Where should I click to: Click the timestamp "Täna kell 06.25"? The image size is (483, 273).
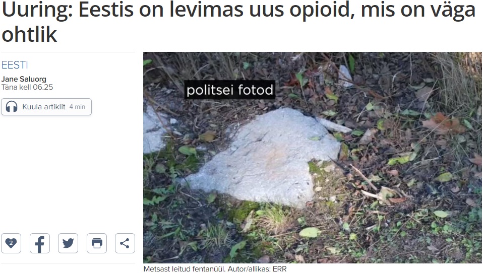coord(27,87)
